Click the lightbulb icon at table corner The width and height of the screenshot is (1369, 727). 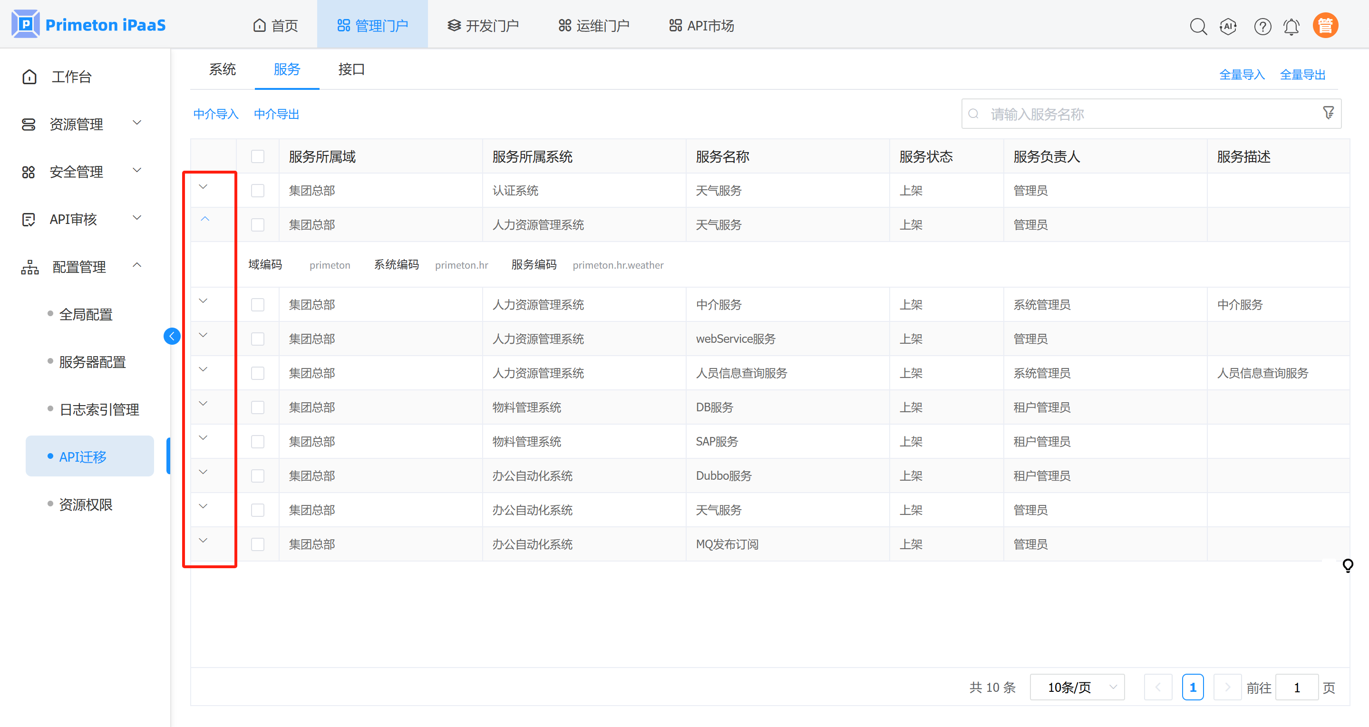(x=1348, y=565)
